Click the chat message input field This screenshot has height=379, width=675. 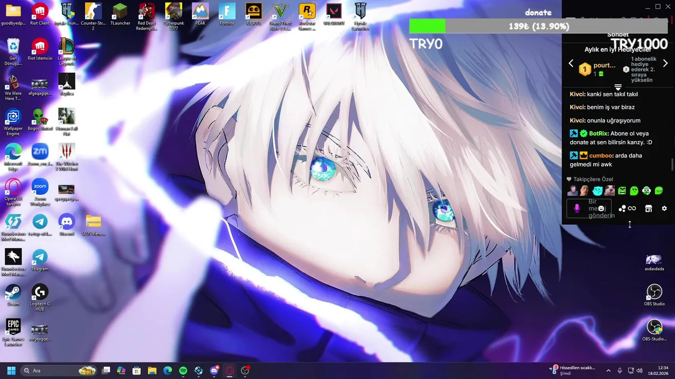click(590, 208)
